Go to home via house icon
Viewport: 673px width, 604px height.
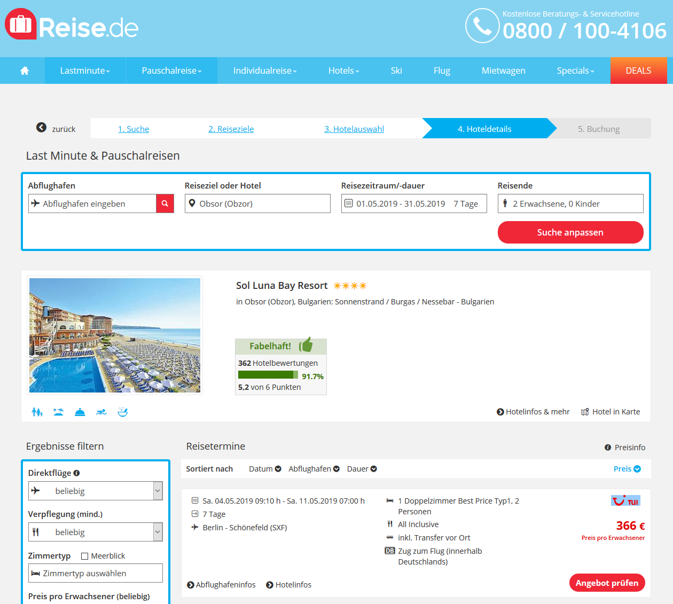click(25, 70)
